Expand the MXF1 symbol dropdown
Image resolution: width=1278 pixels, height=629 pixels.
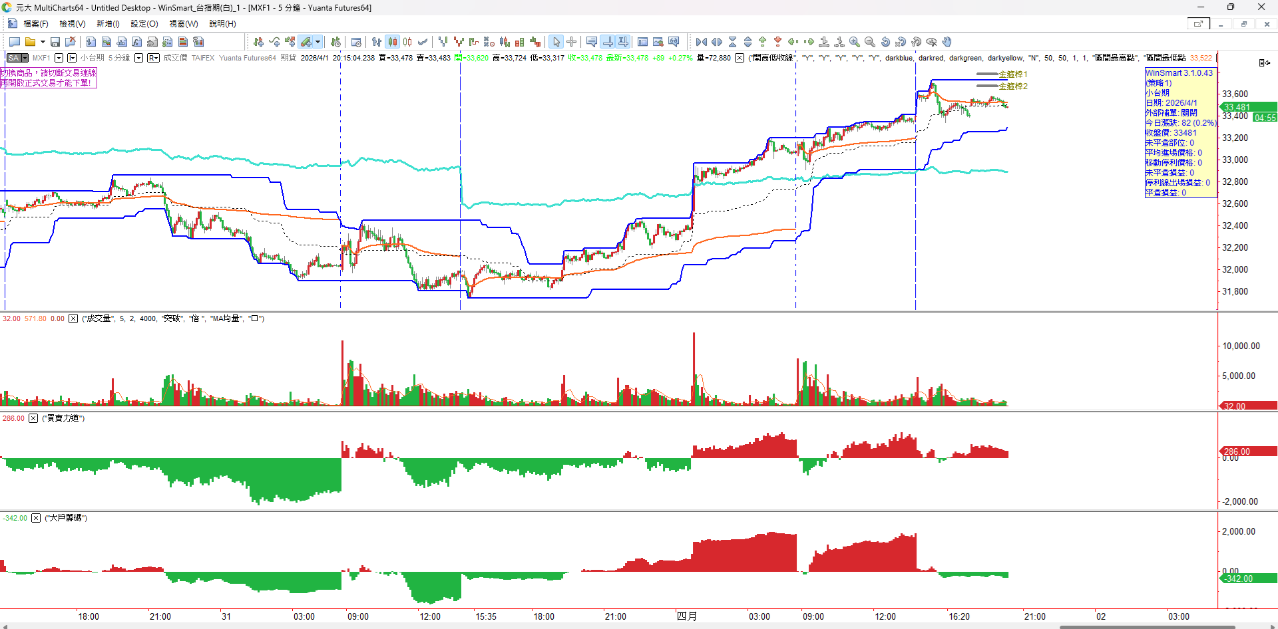tap(59, 58)
